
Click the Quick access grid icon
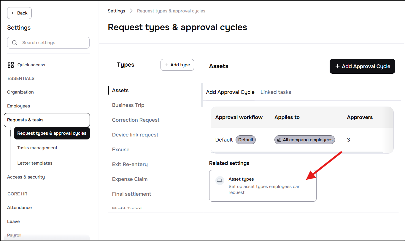[11, 65]
